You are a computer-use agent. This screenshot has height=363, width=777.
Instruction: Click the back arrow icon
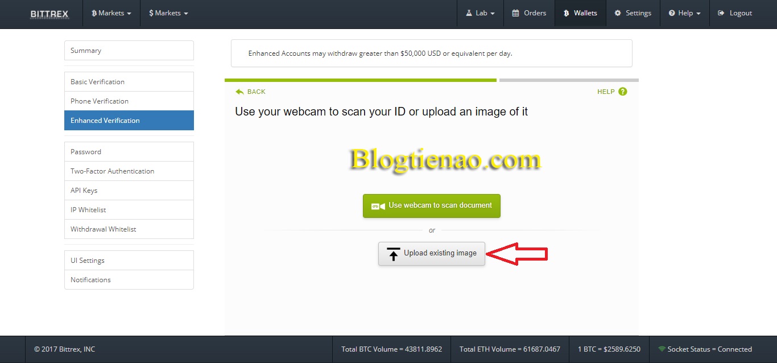(x=239, y=92)
